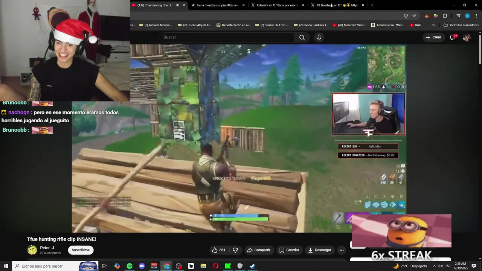This screenshot has width=482, height=271.
Task: Open the three-dot more actions menu
Action: point(342,250)
